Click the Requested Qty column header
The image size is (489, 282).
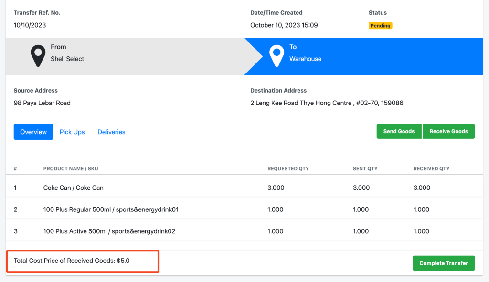(x=288, y=169)
